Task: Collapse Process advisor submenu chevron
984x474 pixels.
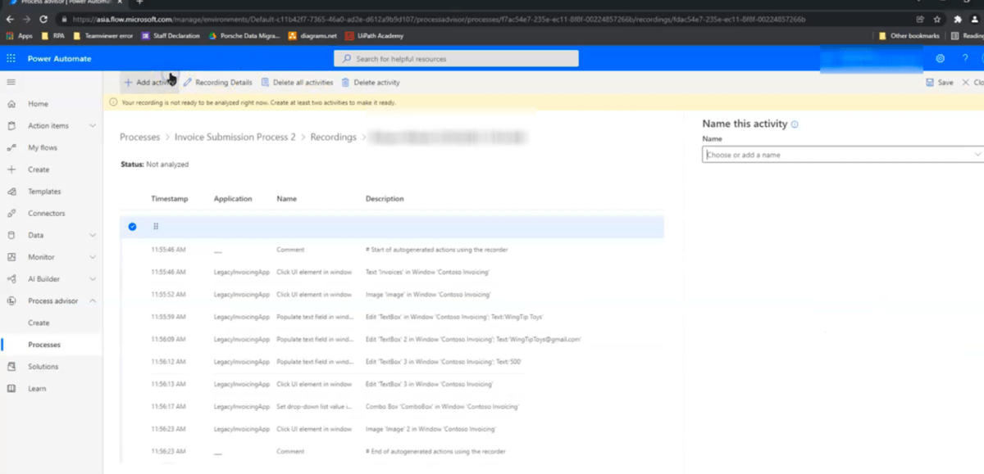Action: click(93, 300)
